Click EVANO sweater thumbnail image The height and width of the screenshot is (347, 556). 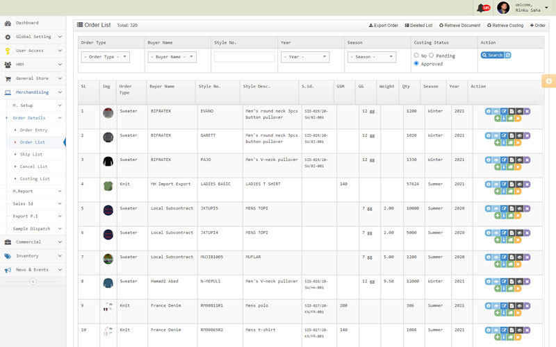[108, 113]
